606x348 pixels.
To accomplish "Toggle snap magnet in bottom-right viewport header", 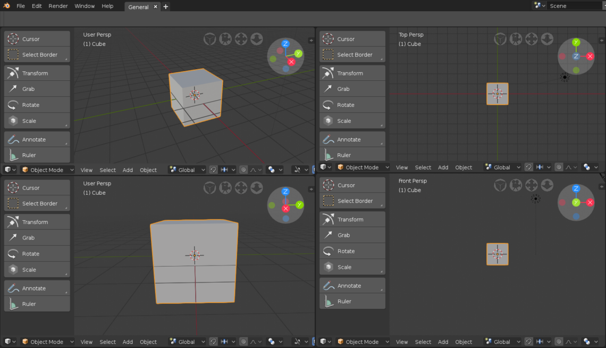I will (528, 342).
